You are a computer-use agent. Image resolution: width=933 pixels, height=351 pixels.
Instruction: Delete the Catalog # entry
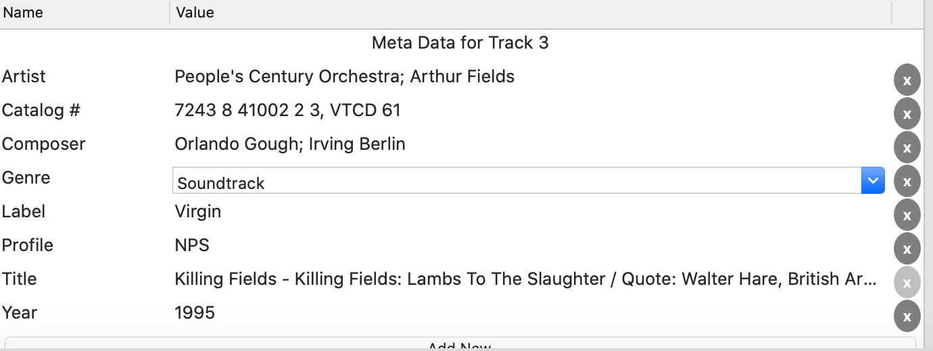tap(907, 114)
